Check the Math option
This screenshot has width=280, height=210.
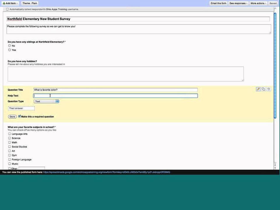tap(9, 142)
